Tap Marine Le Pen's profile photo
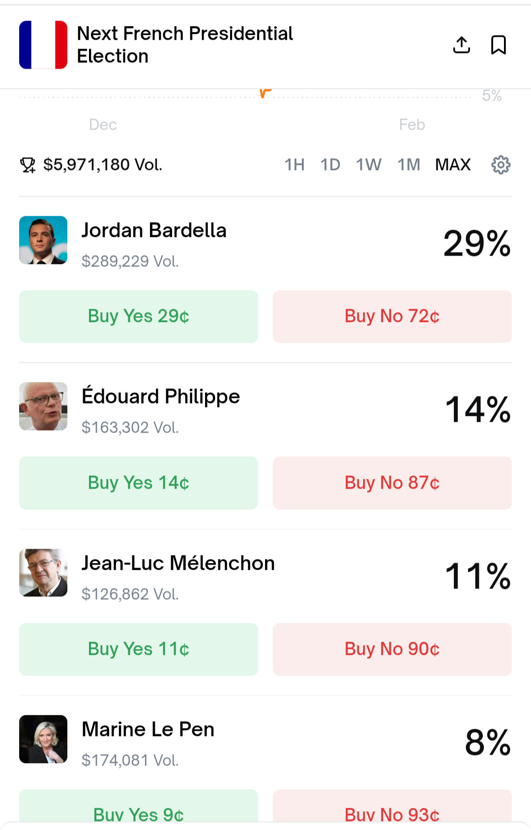This screenshot has height=830, width=531. pos(43,739)
